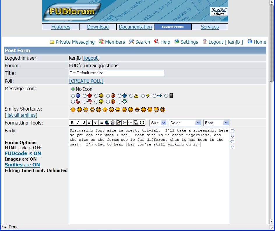
Task: Center align the text
Action: [x=95, y=123]
